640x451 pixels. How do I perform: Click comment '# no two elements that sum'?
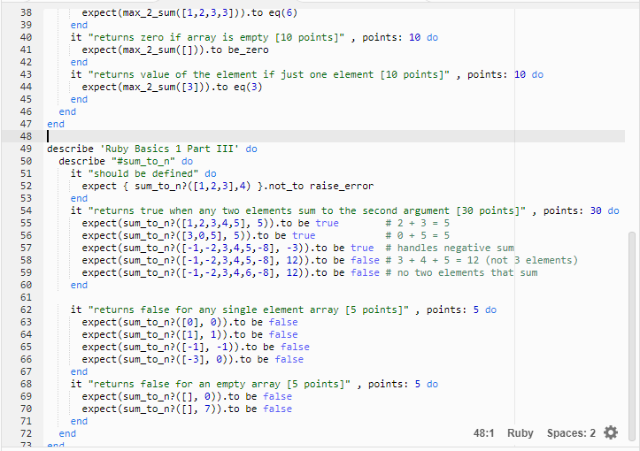click(x=461, y=272)
